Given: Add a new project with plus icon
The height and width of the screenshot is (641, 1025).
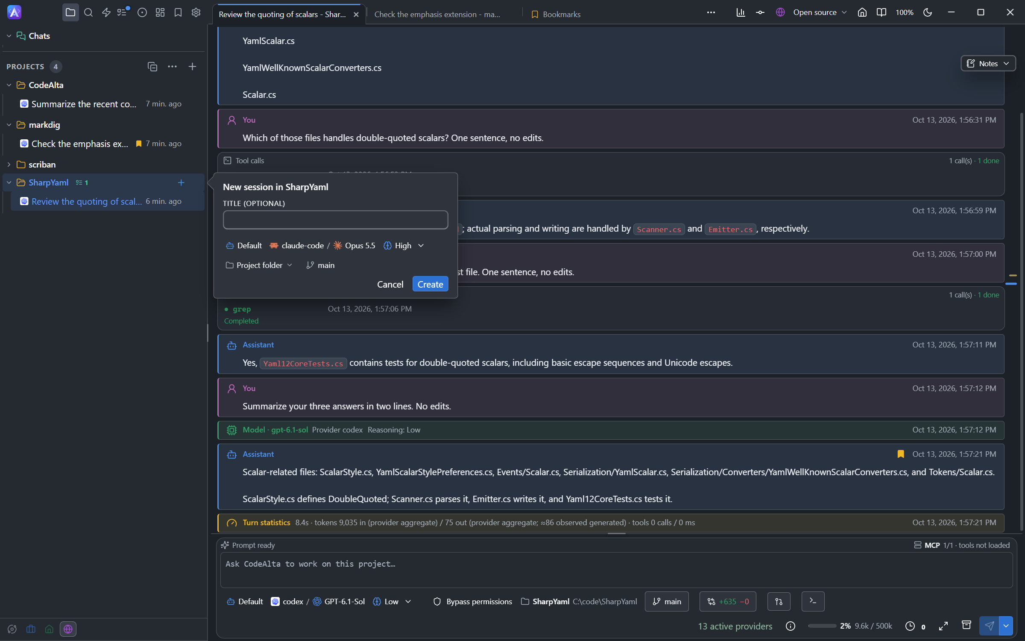Looking at the screenshot, I should (x=192, y=66).
